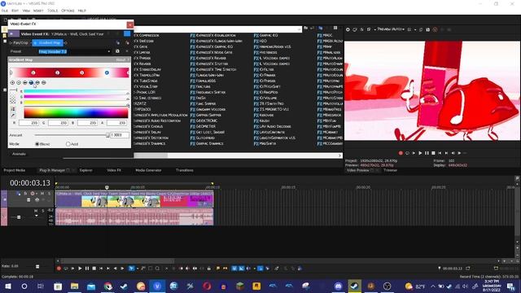Image resolution: width=521 pixels, height=293 pixels.
Task: Click the preview record button
Action: click(401, 153)
